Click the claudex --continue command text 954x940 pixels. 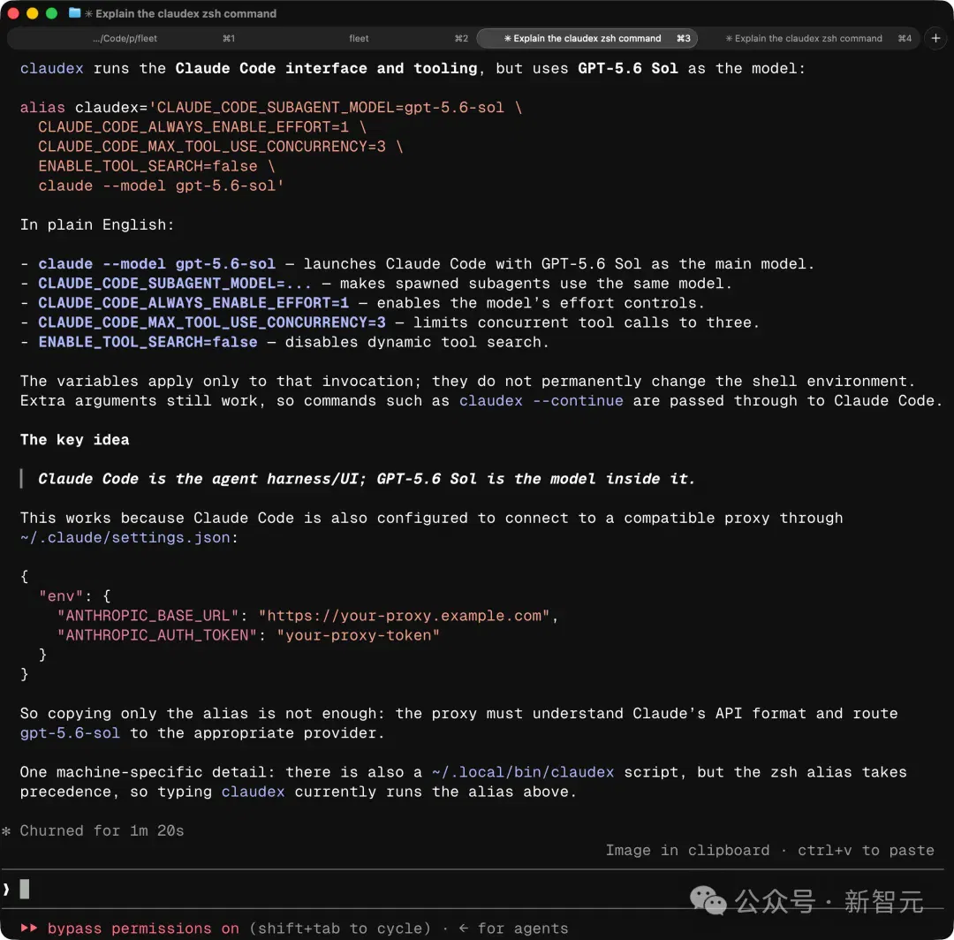pyautogui.click(x=541, y=401)
